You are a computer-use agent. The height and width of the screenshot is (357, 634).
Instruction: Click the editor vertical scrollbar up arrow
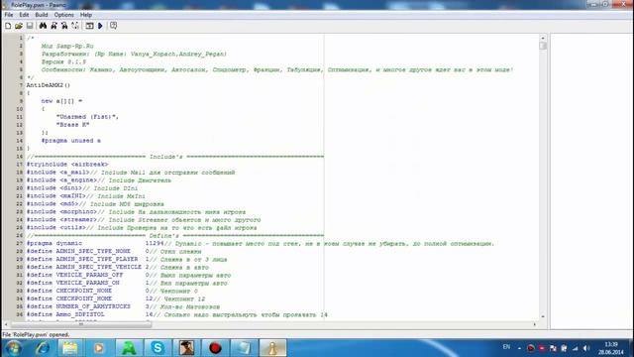click(x=543, y=38)
